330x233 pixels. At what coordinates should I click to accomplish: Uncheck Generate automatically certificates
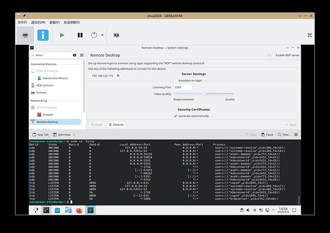point(176,116)
